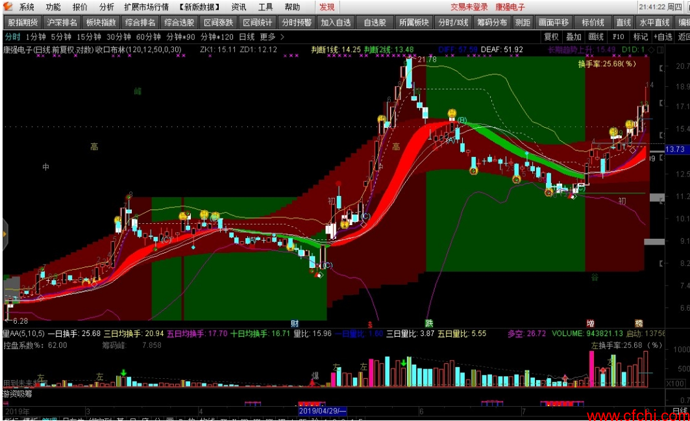Switch to the 1分钟 period
The width and height of the screenshot is (690, 421).
[36, 37]
